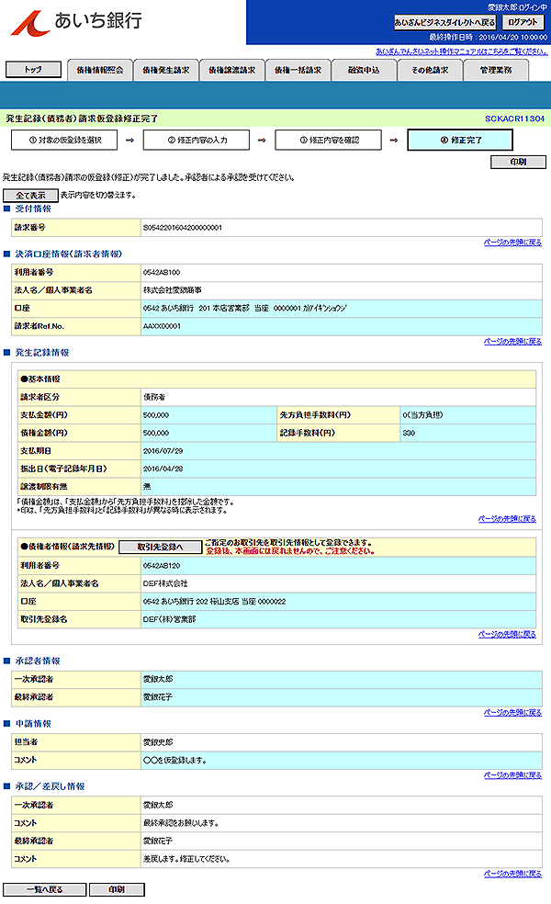This screenshot has width=551, height=904.
Task: Click あいぎんビジネスダイレクトへ戻る button
Action: 444,22
